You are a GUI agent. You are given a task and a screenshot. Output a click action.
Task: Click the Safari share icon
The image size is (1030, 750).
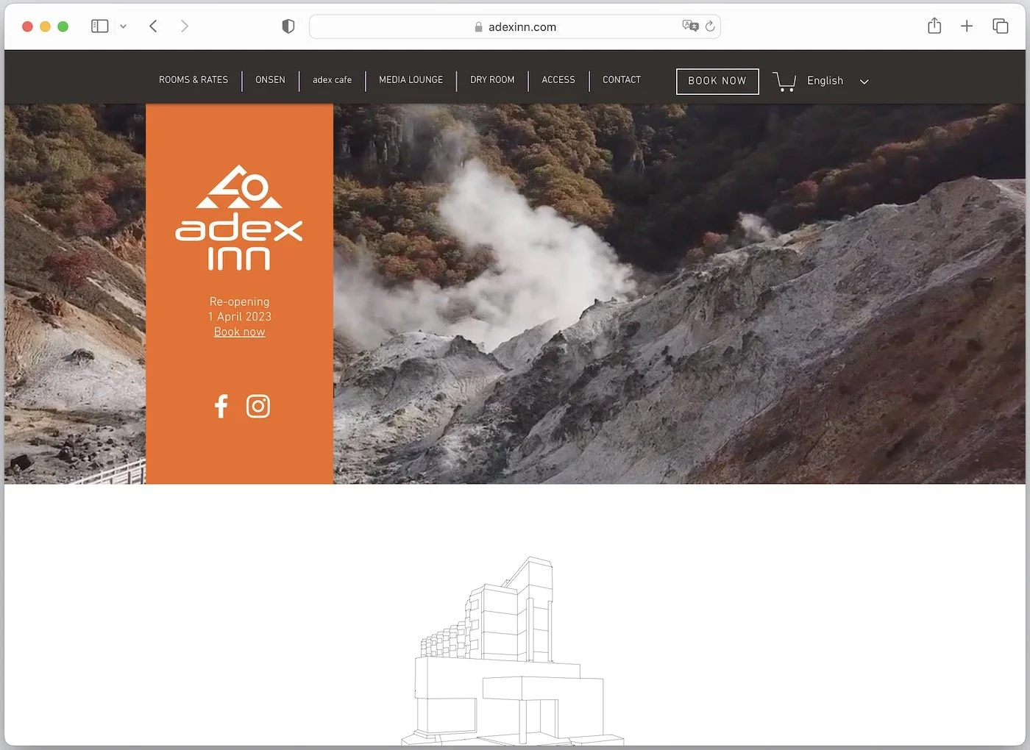934,26
